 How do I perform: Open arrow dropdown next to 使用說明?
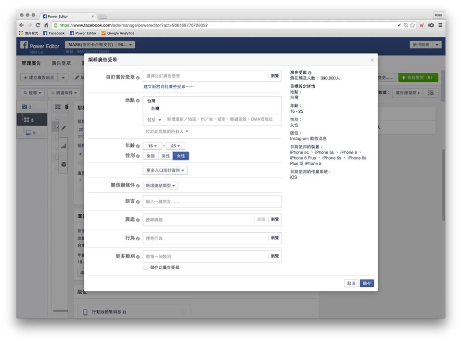point(437,45)
